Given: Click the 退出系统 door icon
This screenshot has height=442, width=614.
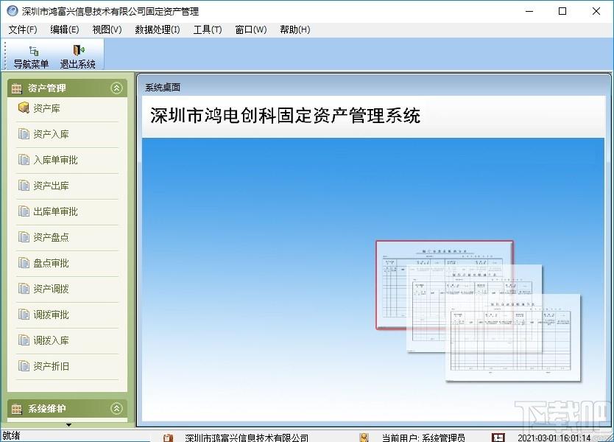Looking at the screenshot, I should pos(79,50).
